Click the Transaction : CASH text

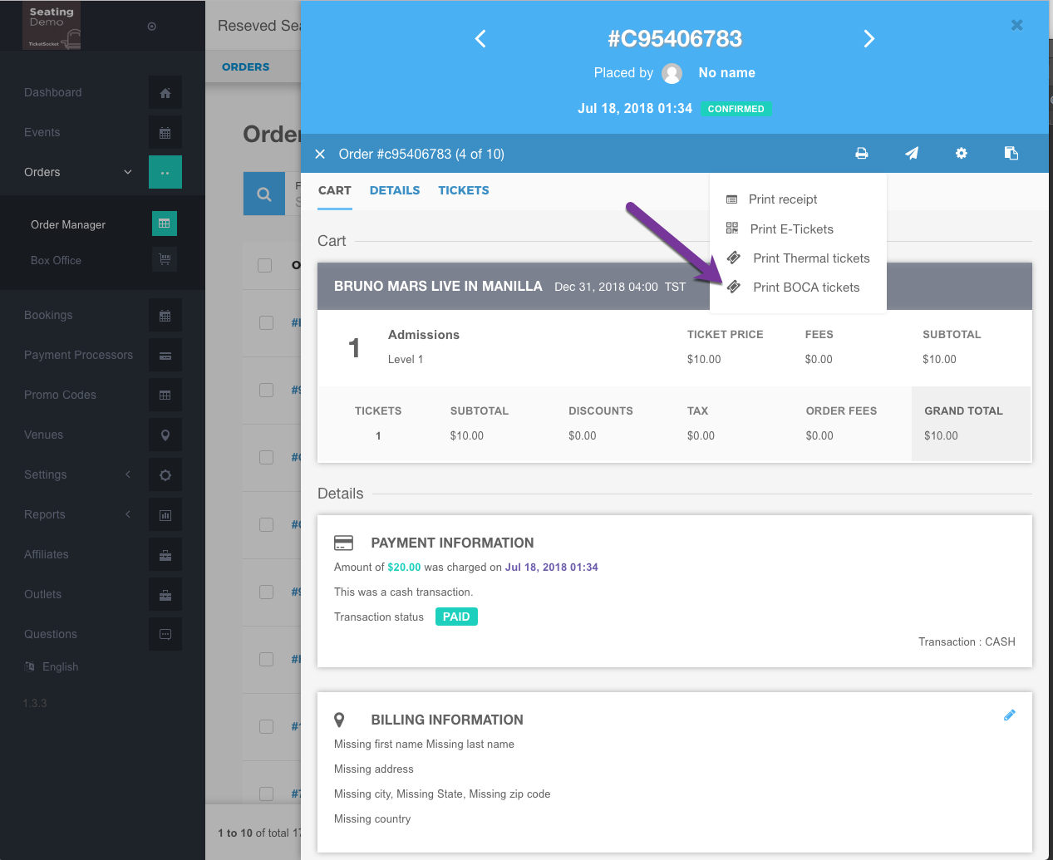(x=967, y=642)
